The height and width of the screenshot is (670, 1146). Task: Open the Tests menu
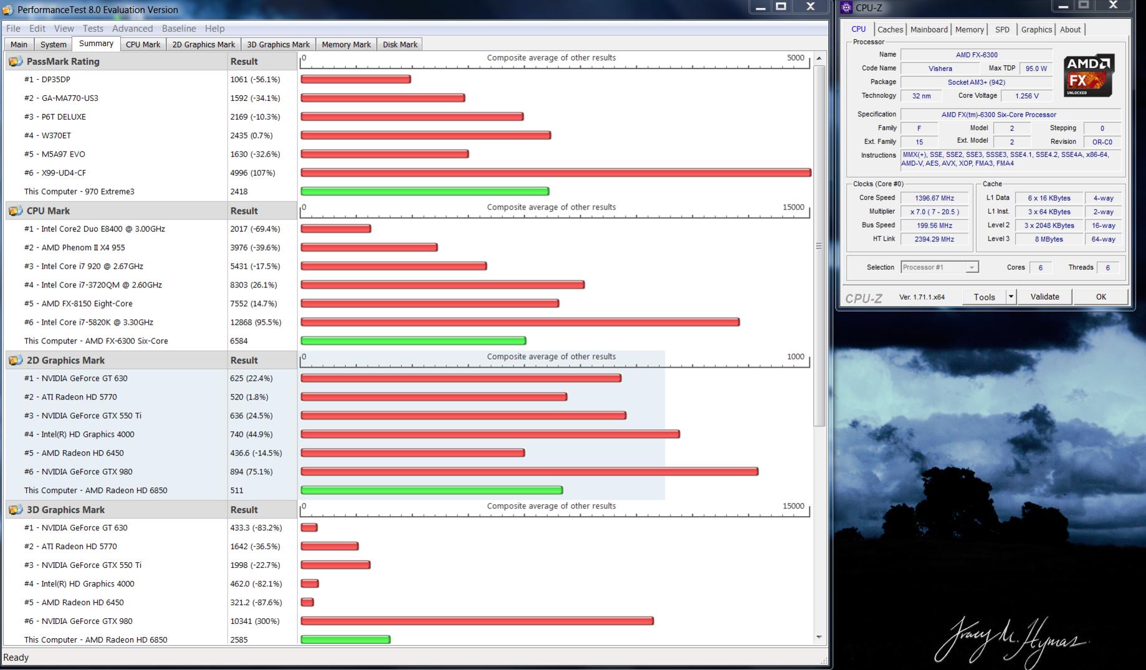pyautogui.click(x=93, y=28)
